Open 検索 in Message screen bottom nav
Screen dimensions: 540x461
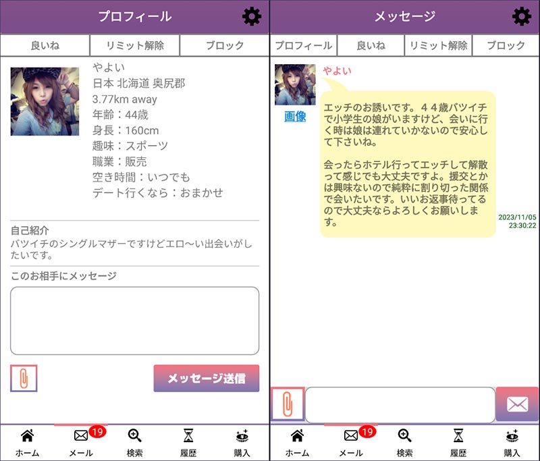pos(404,443)
